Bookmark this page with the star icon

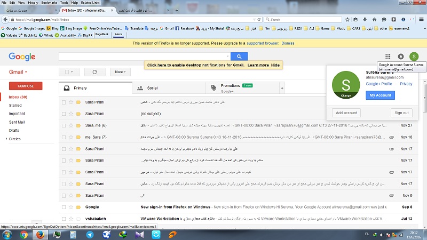[347, 20]
